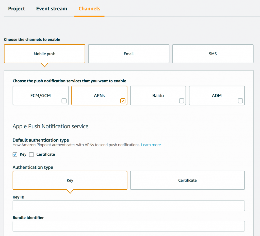The image size is (260, 236).
Task: Switch to the Project tab
Action: click(x=17, y=9)
